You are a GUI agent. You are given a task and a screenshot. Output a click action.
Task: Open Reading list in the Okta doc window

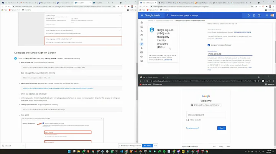pyautogui.click(x=132, y=10)
